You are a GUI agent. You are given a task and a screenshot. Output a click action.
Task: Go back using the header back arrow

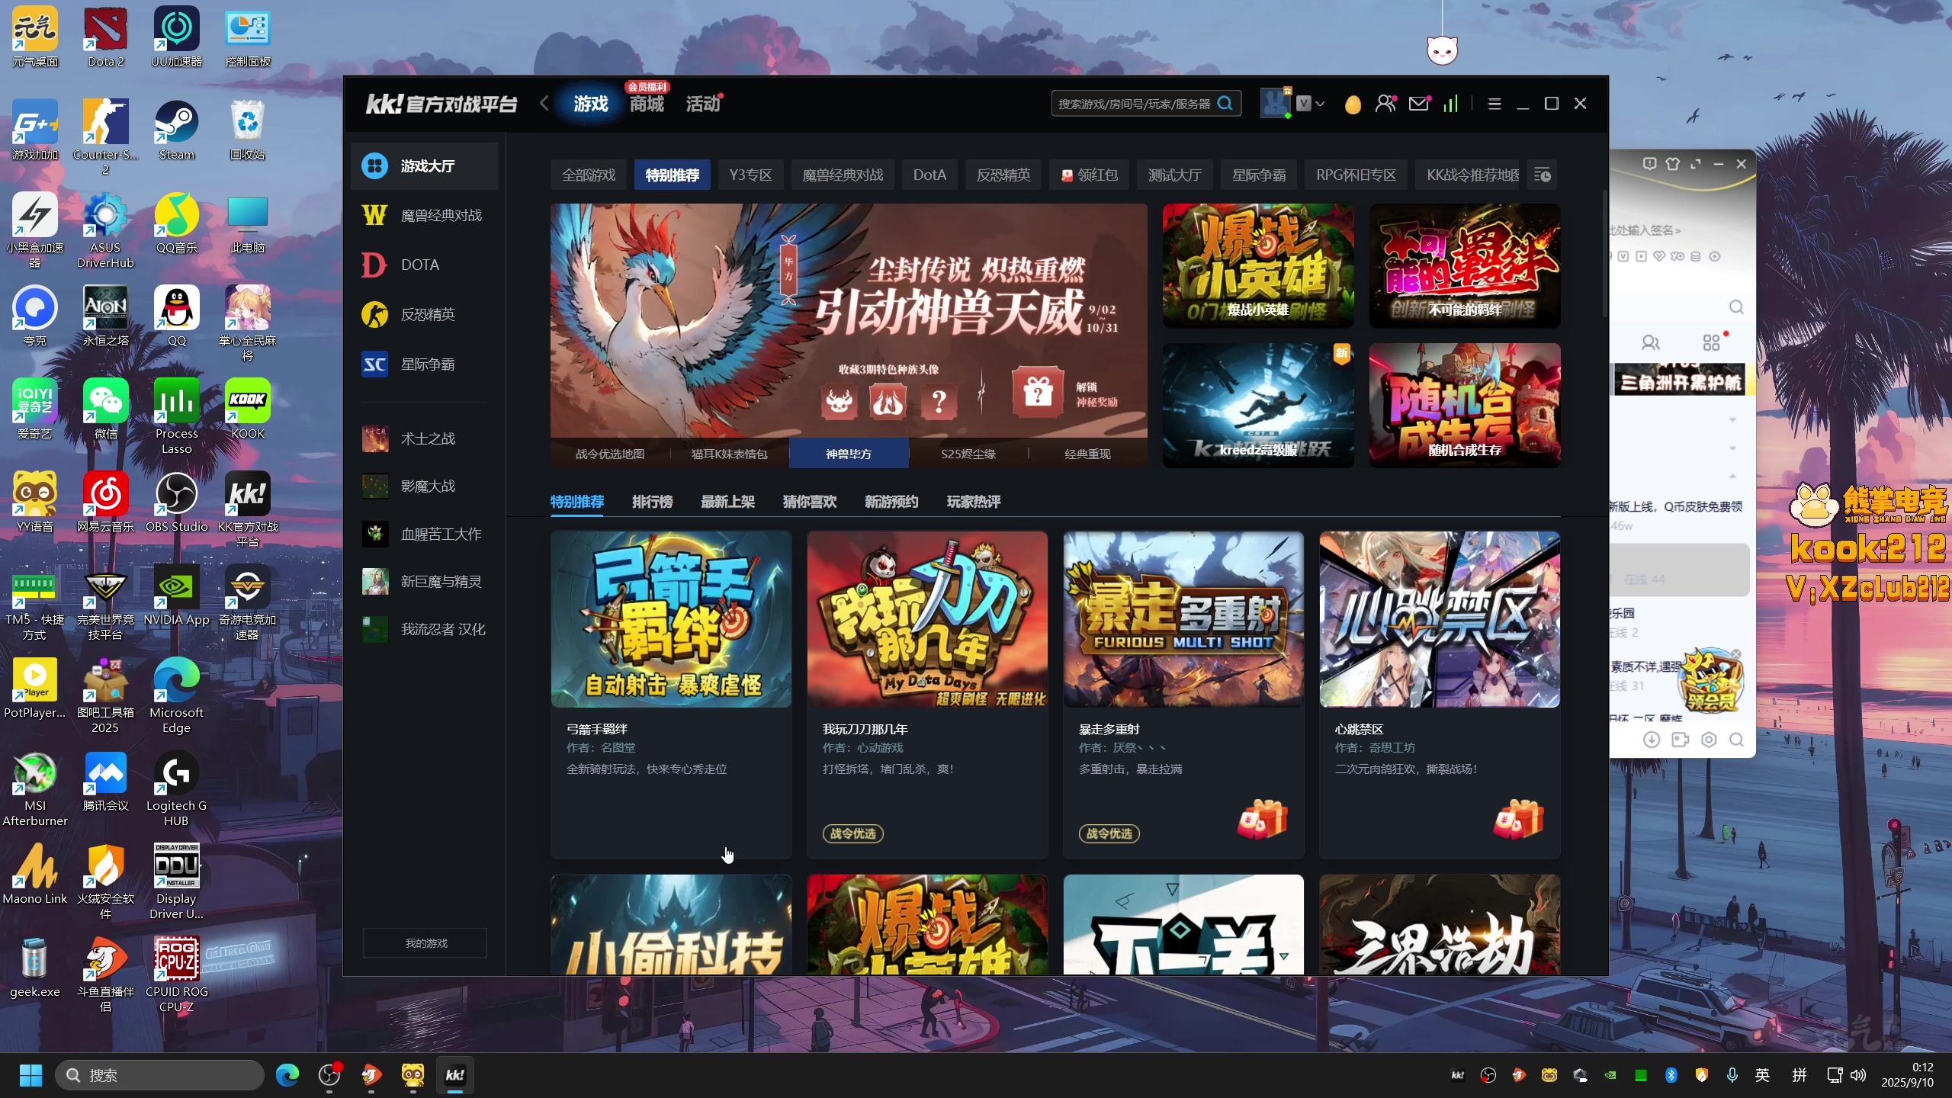click(544, 103)
